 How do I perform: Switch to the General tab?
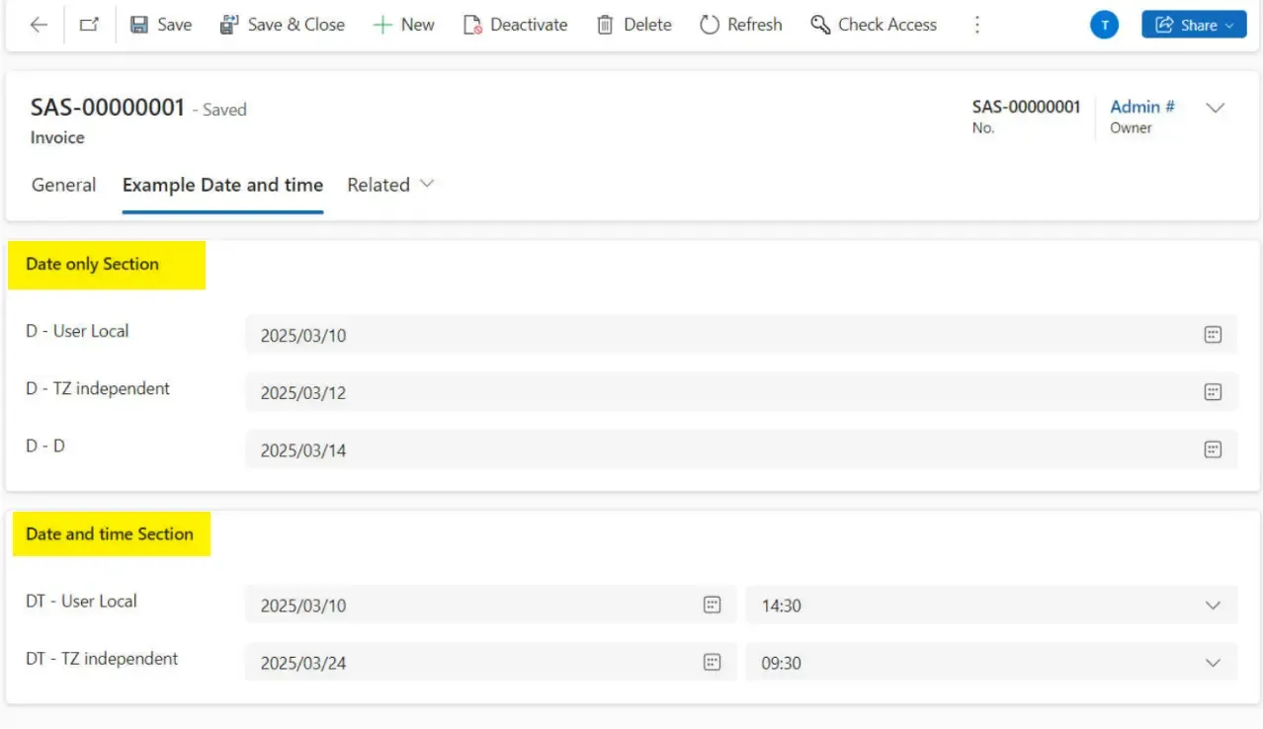[x=64, y=185]
